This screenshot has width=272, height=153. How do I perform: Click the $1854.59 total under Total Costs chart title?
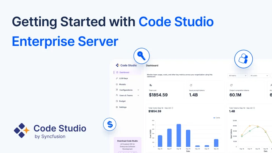point(155,111)
